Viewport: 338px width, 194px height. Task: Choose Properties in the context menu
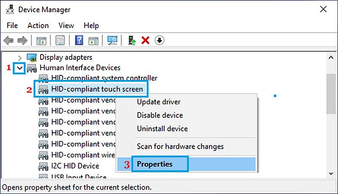tap(155, 164)
